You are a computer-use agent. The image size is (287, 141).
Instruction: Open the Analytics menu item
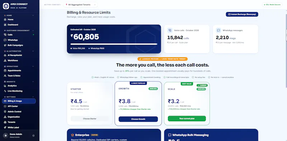[19, 86]
